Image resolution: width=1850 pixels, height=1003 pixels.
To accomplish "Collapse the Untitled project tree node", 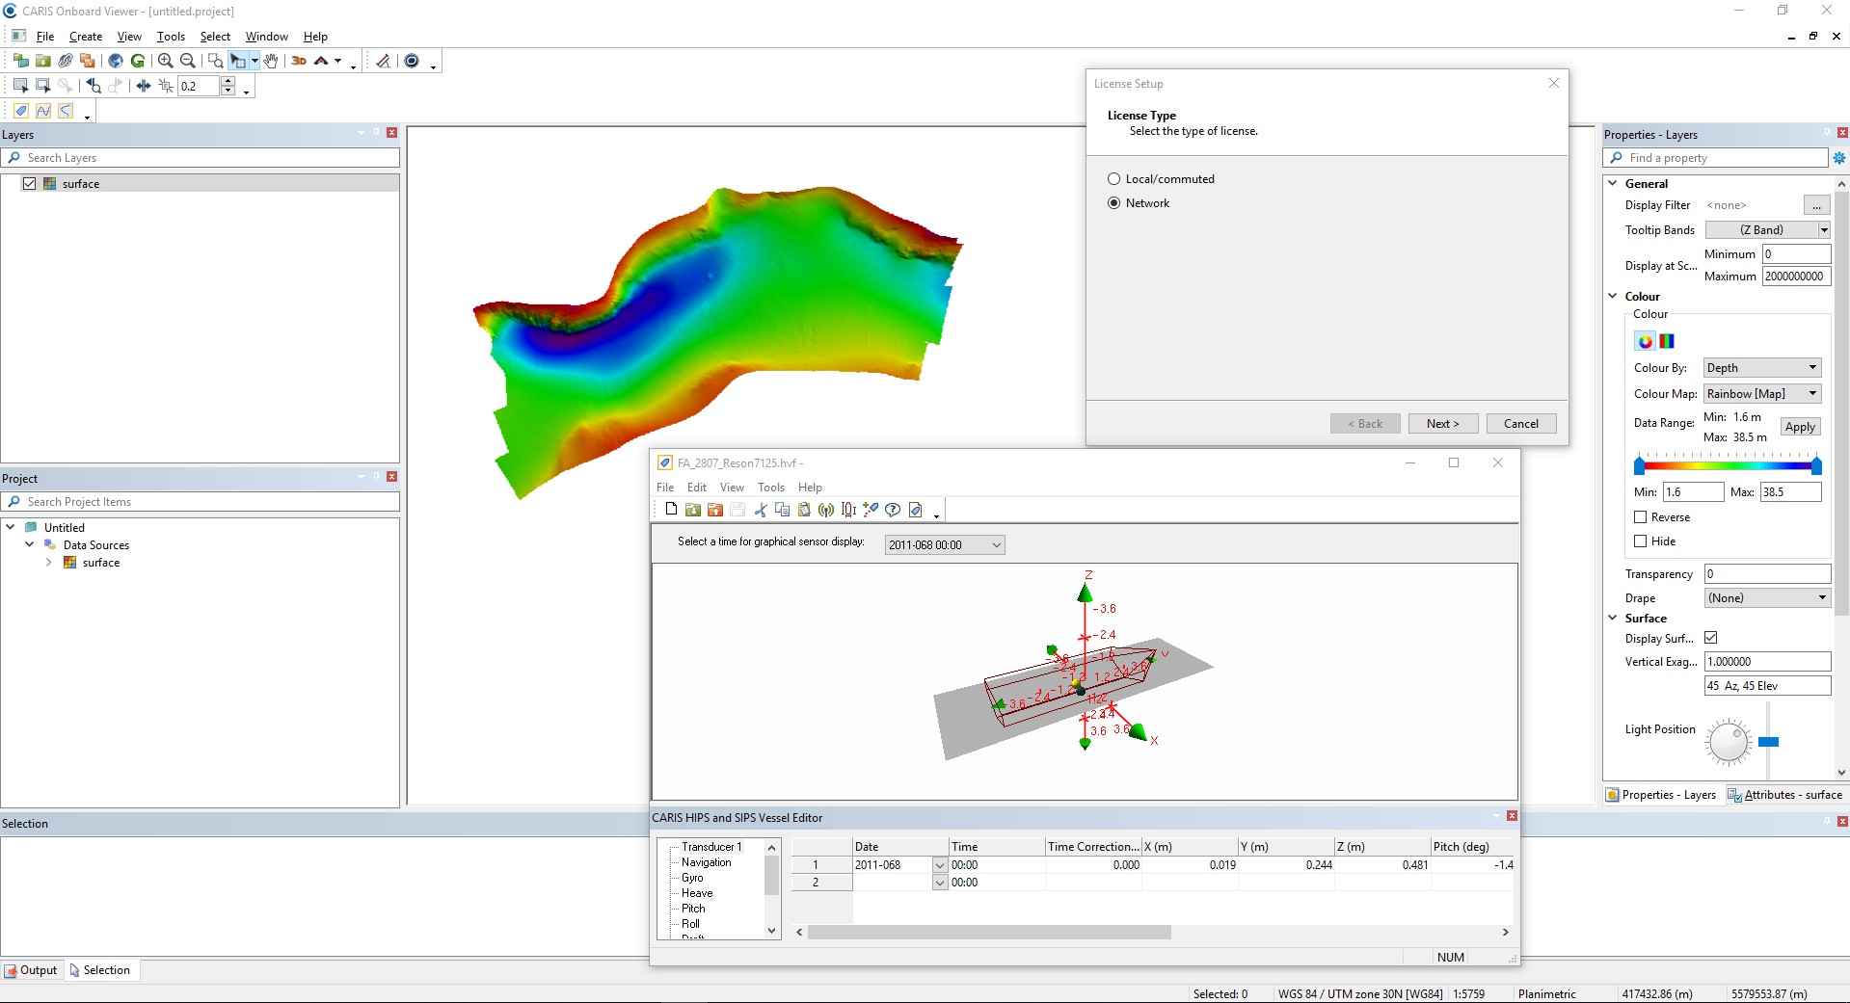I will 11,527.
